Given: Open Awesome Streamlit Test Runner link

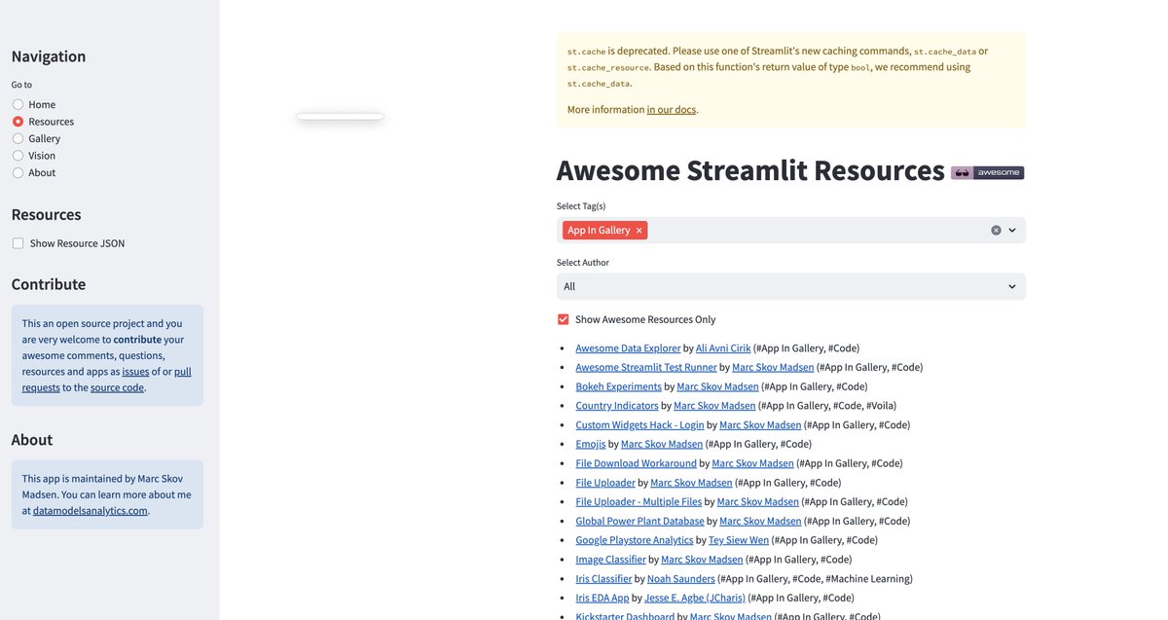Looking at the screenshot, I should point(645,367).
